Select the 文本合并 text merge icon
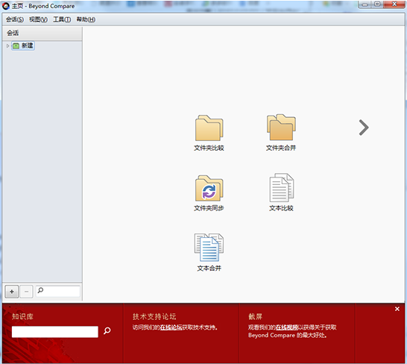The image size is (407, 364). pyautogui.click(x=209, y=248)
